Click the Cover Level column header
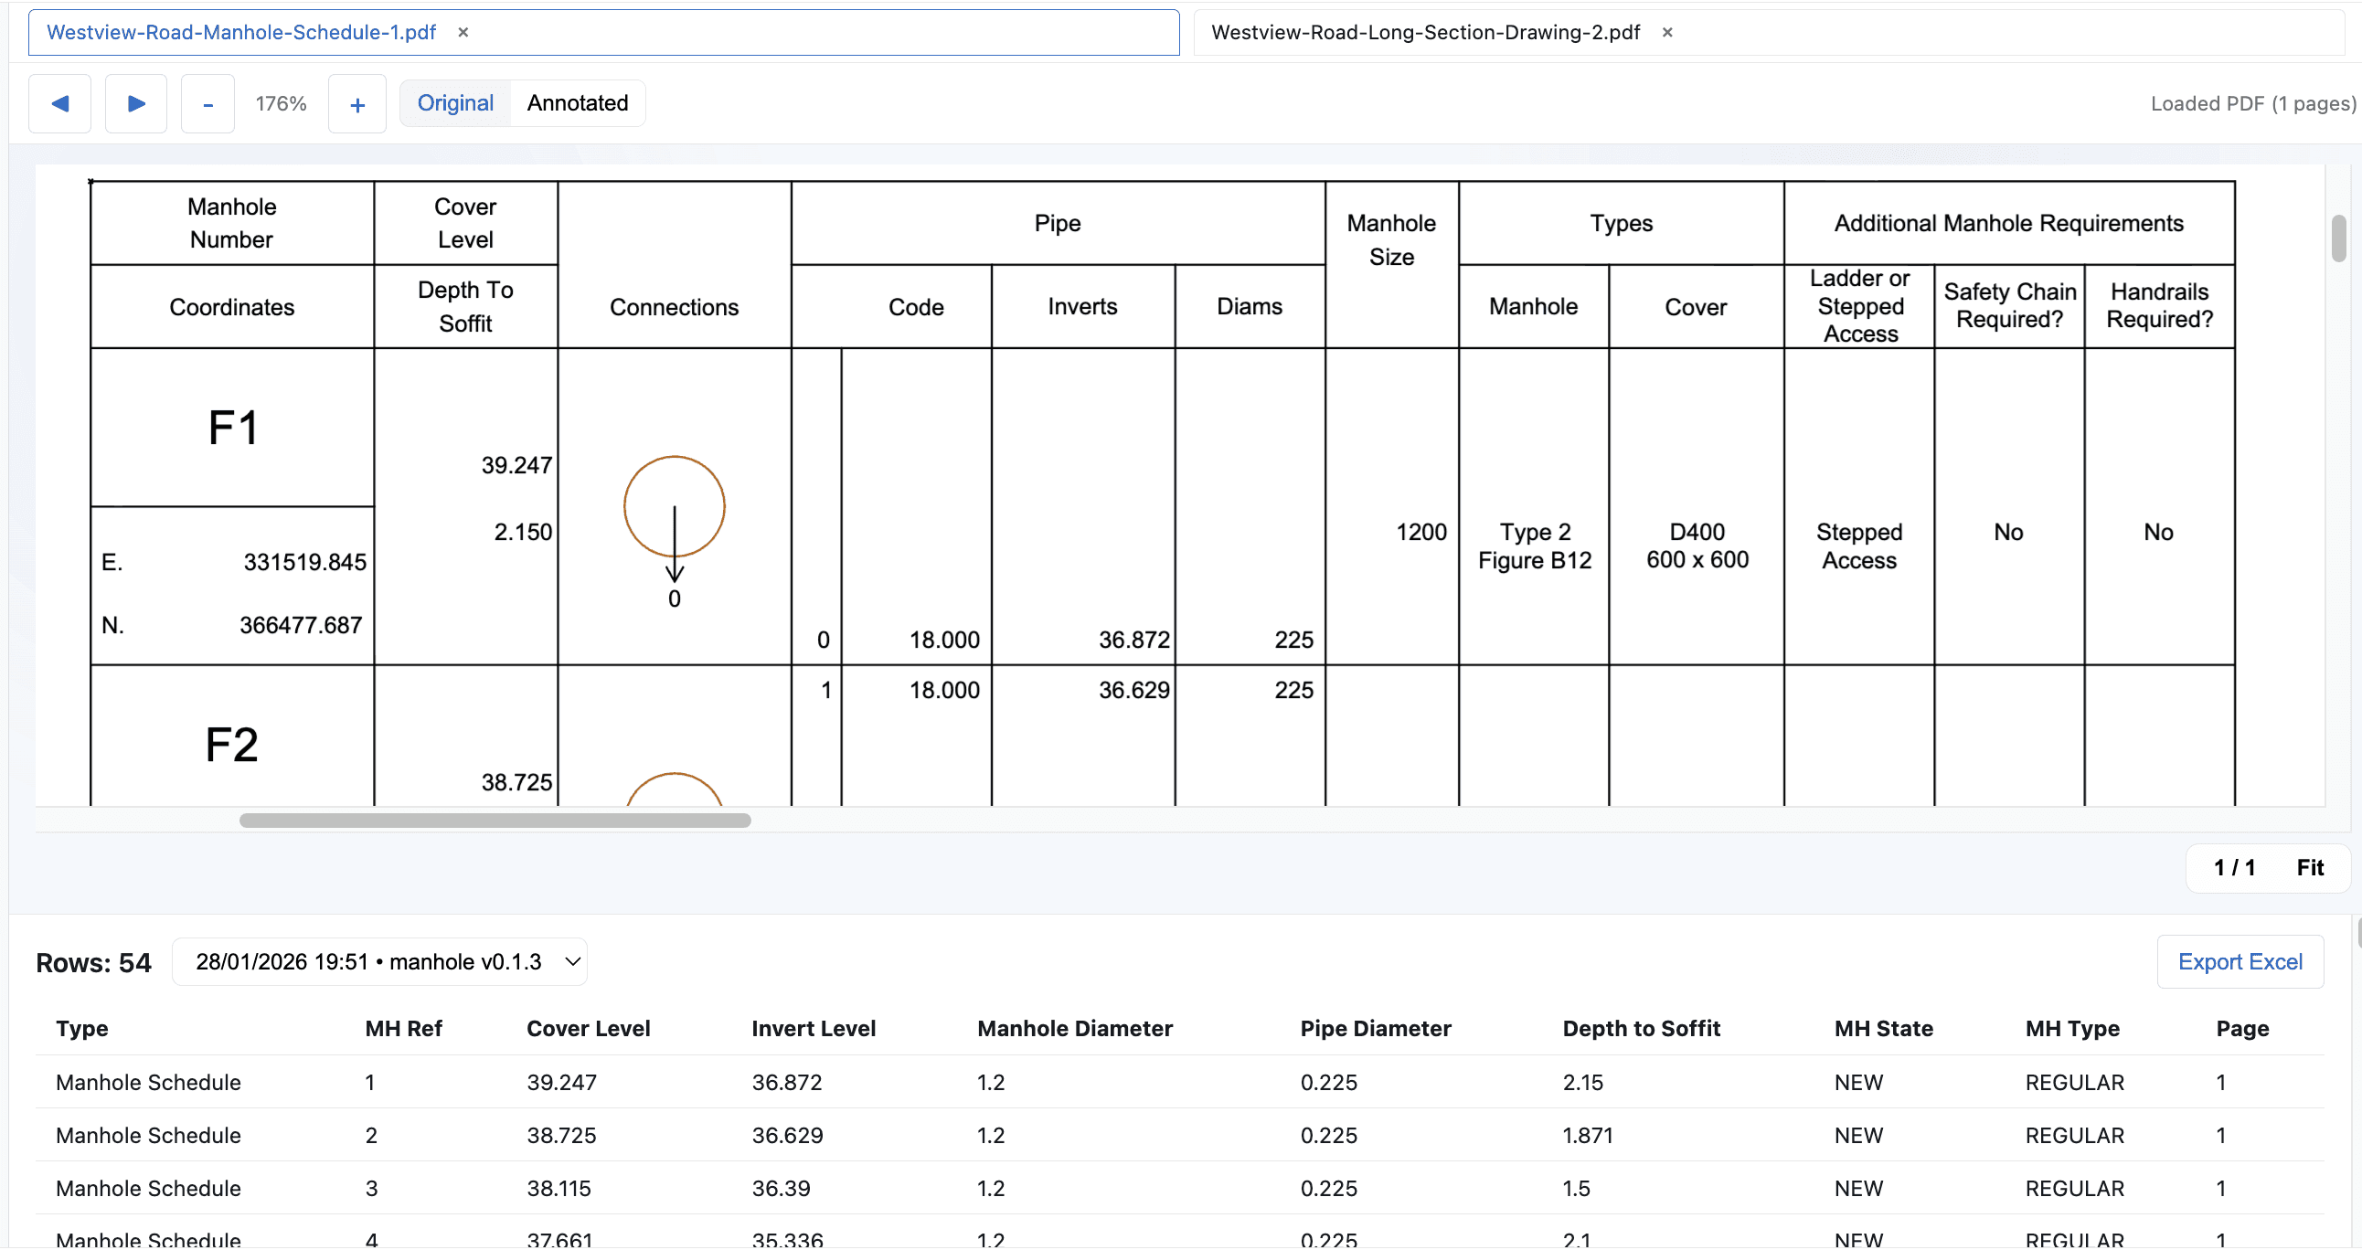Viewport: 2362px width, 1250px height. click(x=588, y=1028)
